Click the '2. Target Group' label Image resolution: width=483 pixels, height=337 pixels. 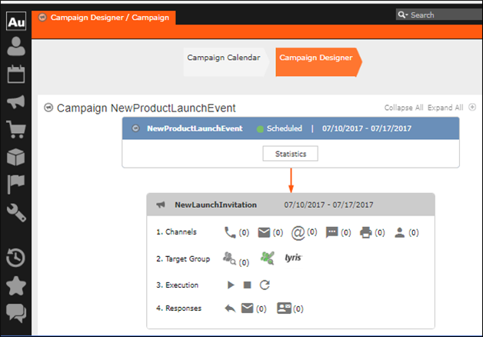click(183, 259)
